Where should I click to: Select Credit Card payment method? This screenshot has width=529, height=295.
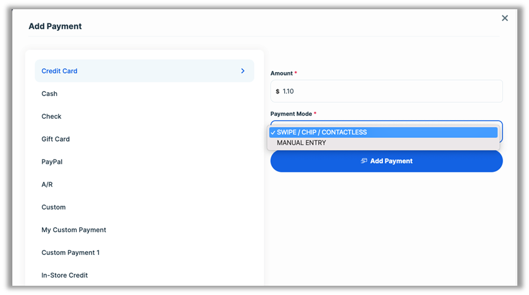pos(60,71)
